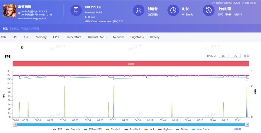Toggle the Smooth series in legend
Viewport: 261px width, 133px height.
(x=73, y=129)
